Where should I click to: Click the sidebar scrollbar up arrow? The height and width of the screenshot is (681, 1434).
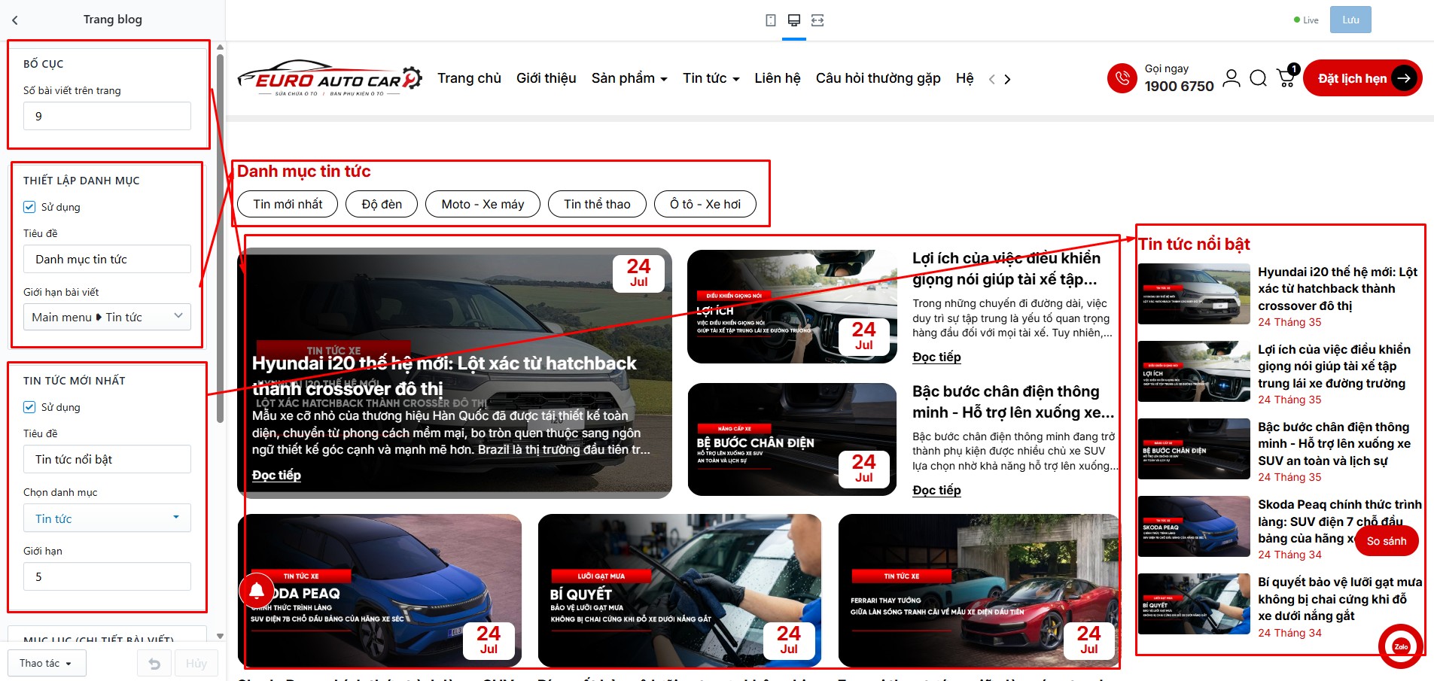220,47
